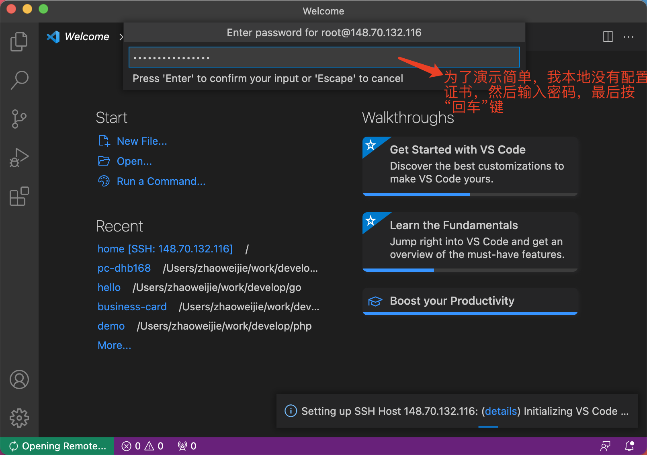
Task: Click the info icon in SSH notification
Action: pyautogui.click(x=291, y=411)
